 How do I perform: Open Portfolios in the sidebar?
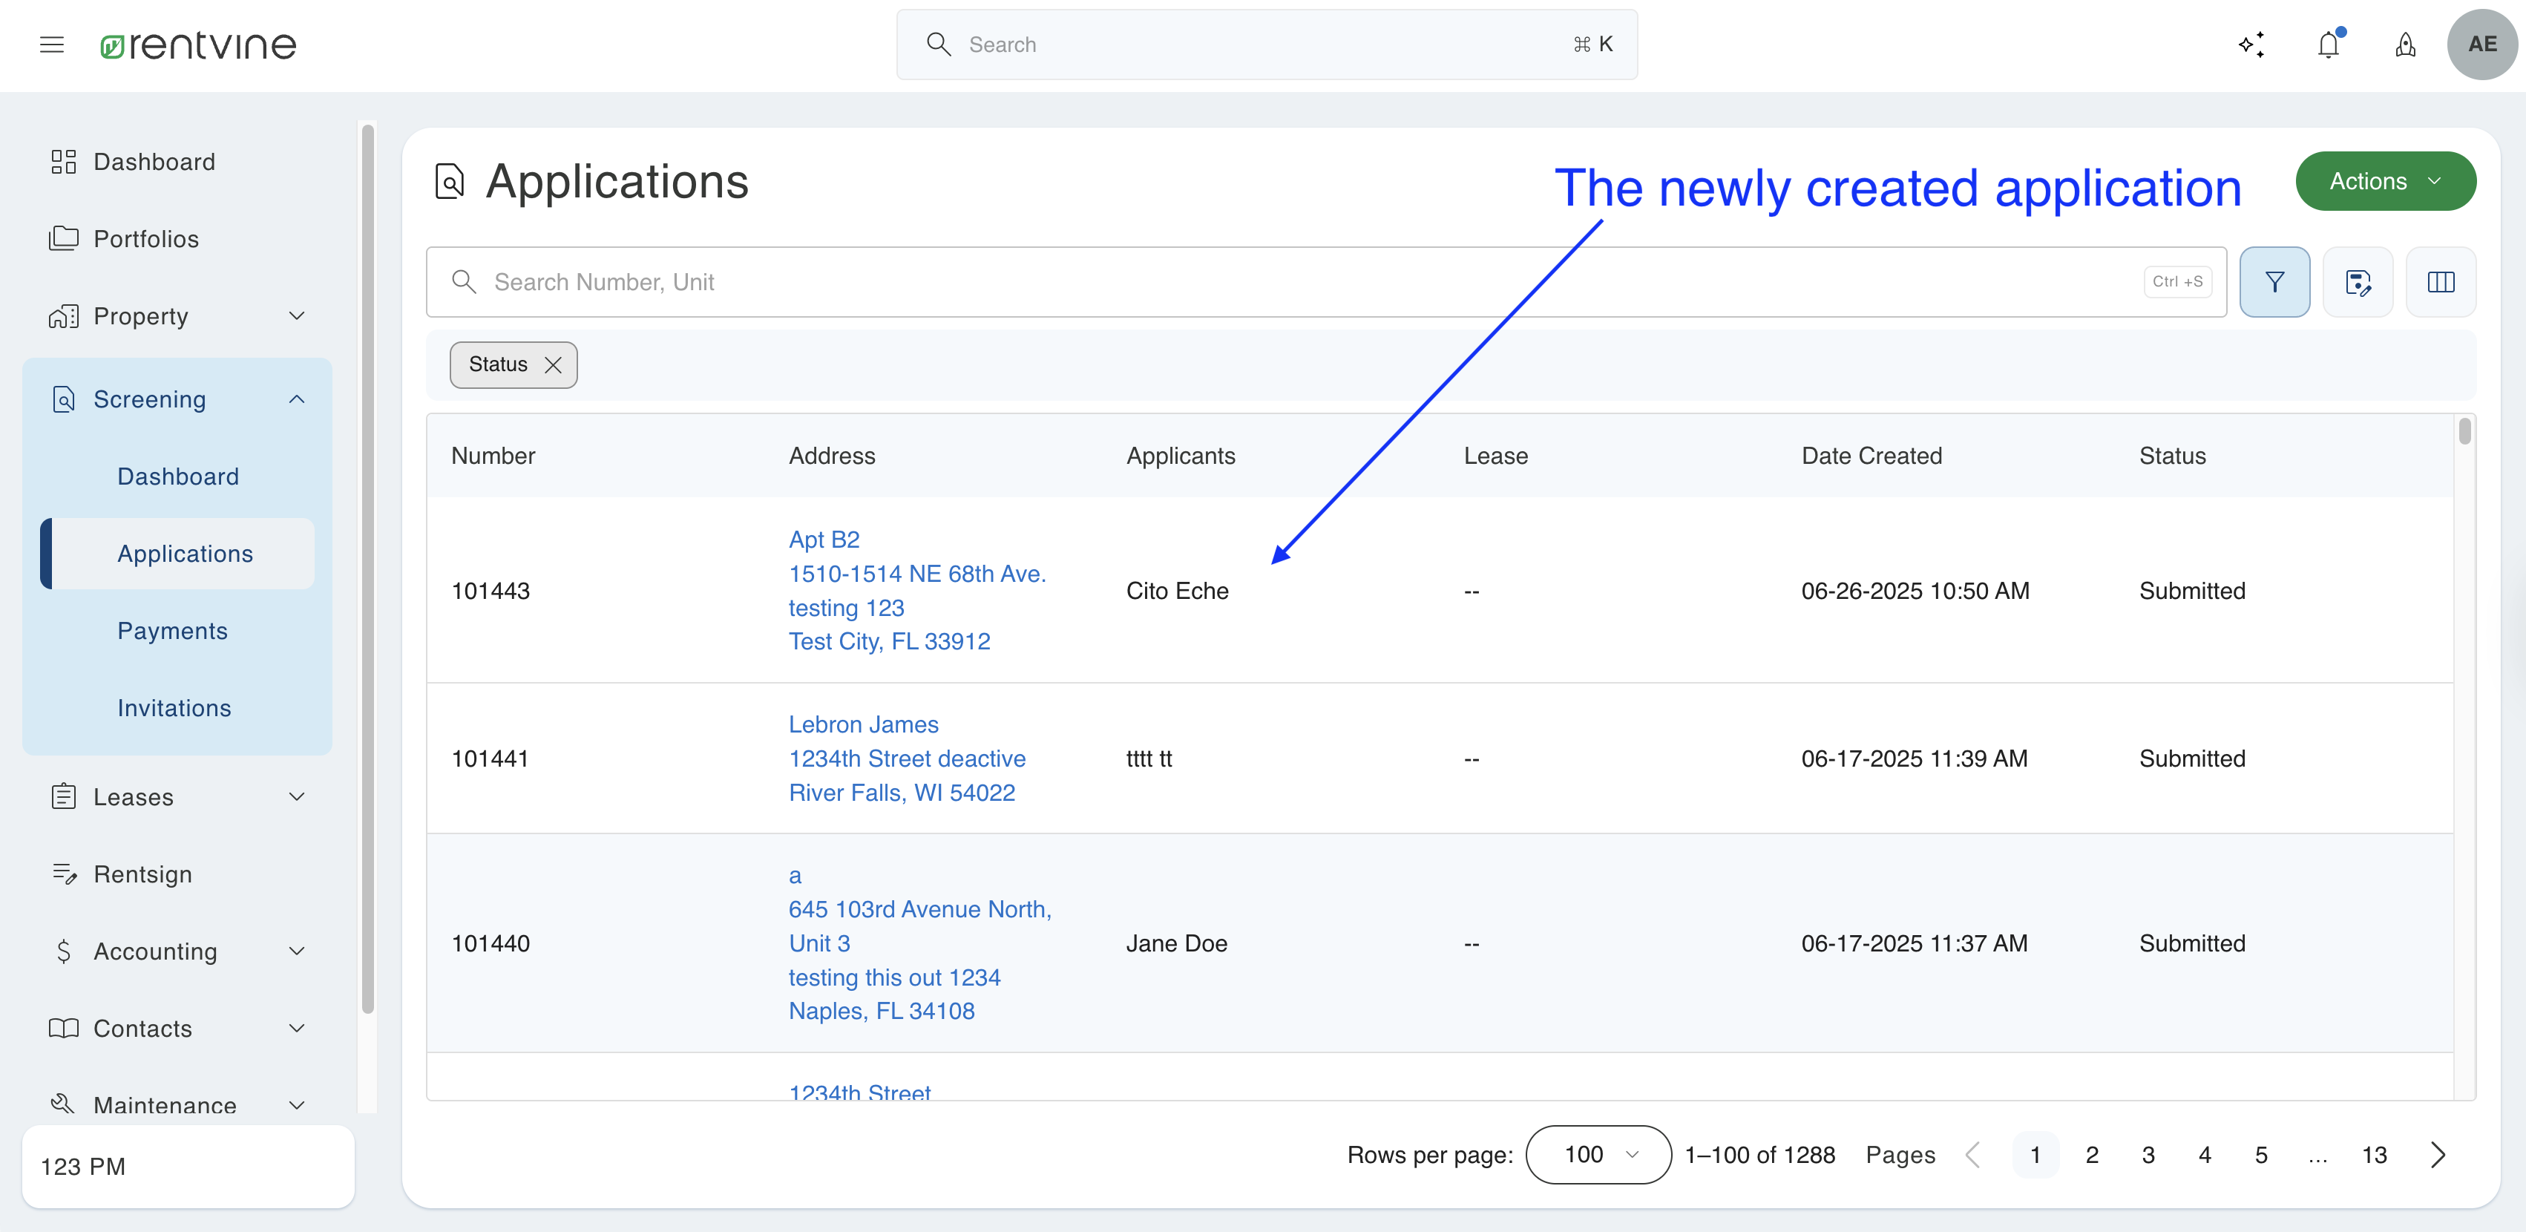tap(146, 238)
